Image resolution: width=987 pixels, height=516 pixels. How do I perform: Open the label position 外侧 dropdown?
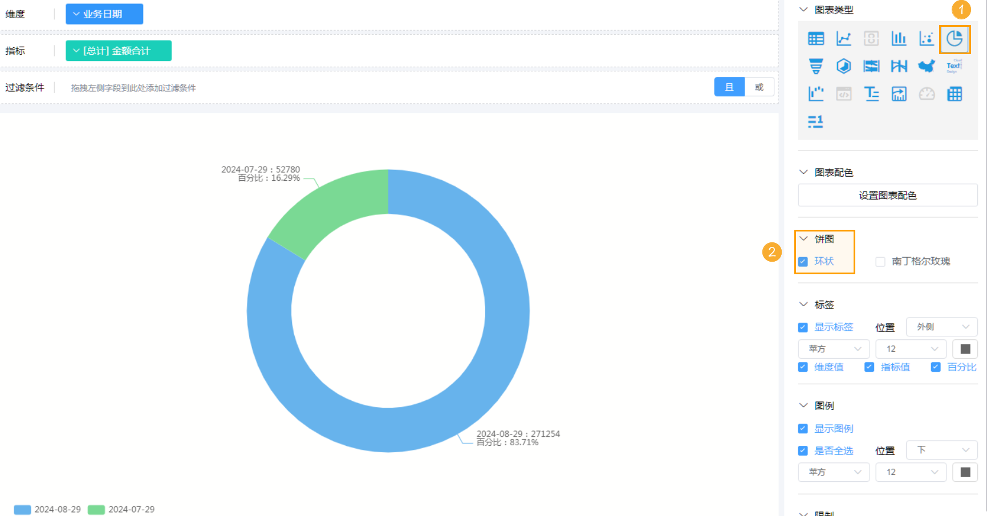pos(941,327)
